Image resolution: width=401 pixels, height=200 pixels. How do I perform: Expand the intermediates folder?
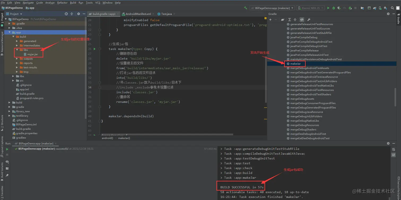pyautogui.click(x=17, y=45)
